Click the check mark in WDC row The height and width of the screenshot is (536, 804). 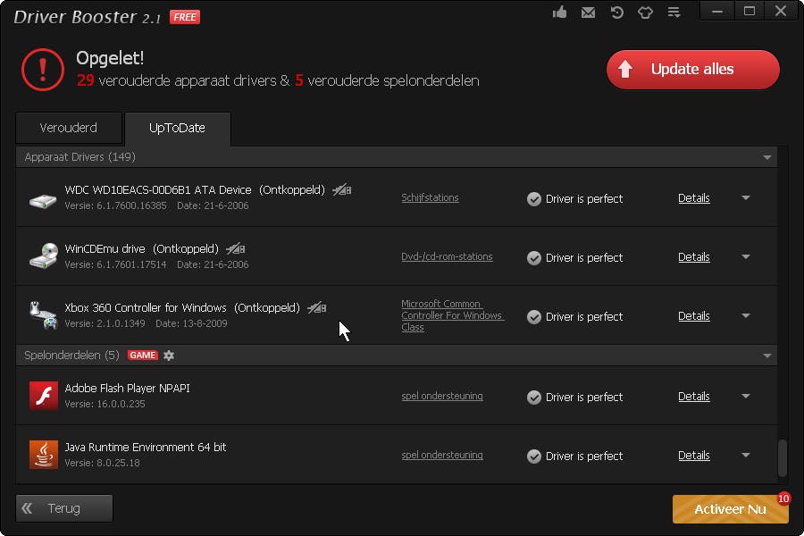534,199
